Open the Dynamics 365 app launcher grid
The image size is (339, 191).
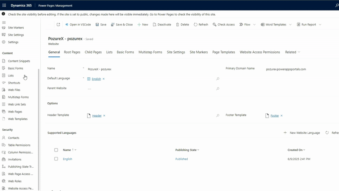point(4,6)
